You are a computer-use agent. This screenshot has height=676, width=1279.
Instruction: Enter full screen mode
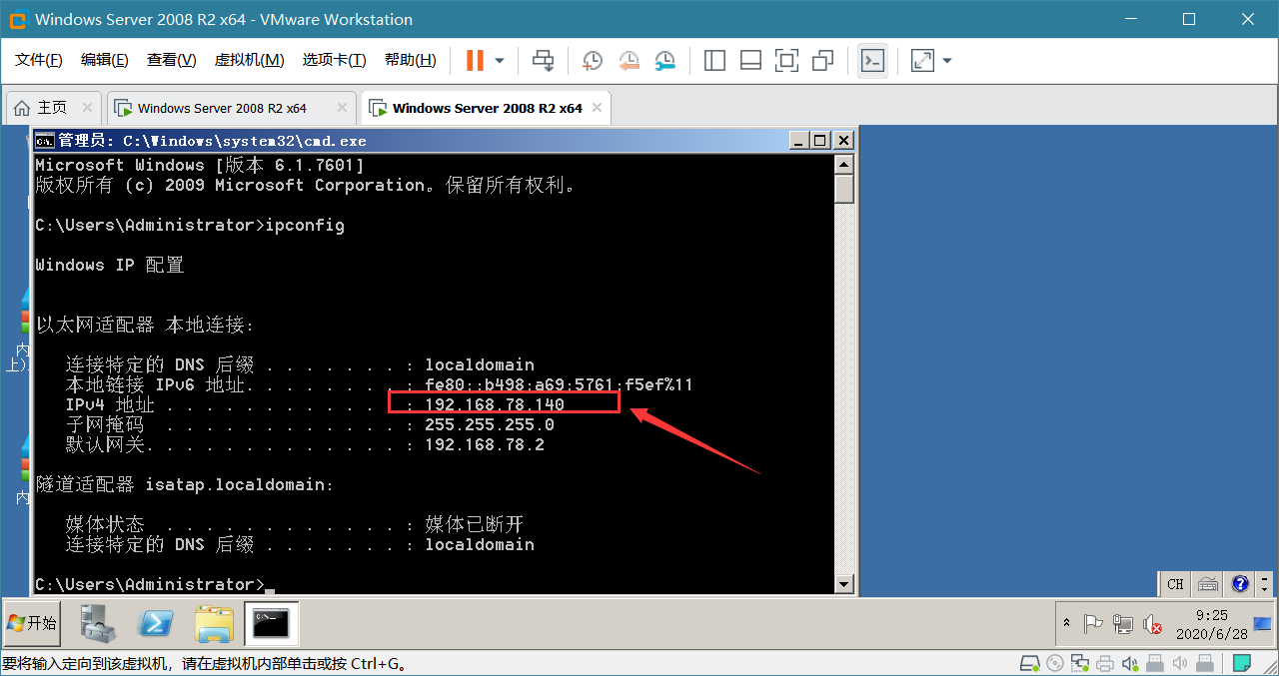(x=786, y=61)
